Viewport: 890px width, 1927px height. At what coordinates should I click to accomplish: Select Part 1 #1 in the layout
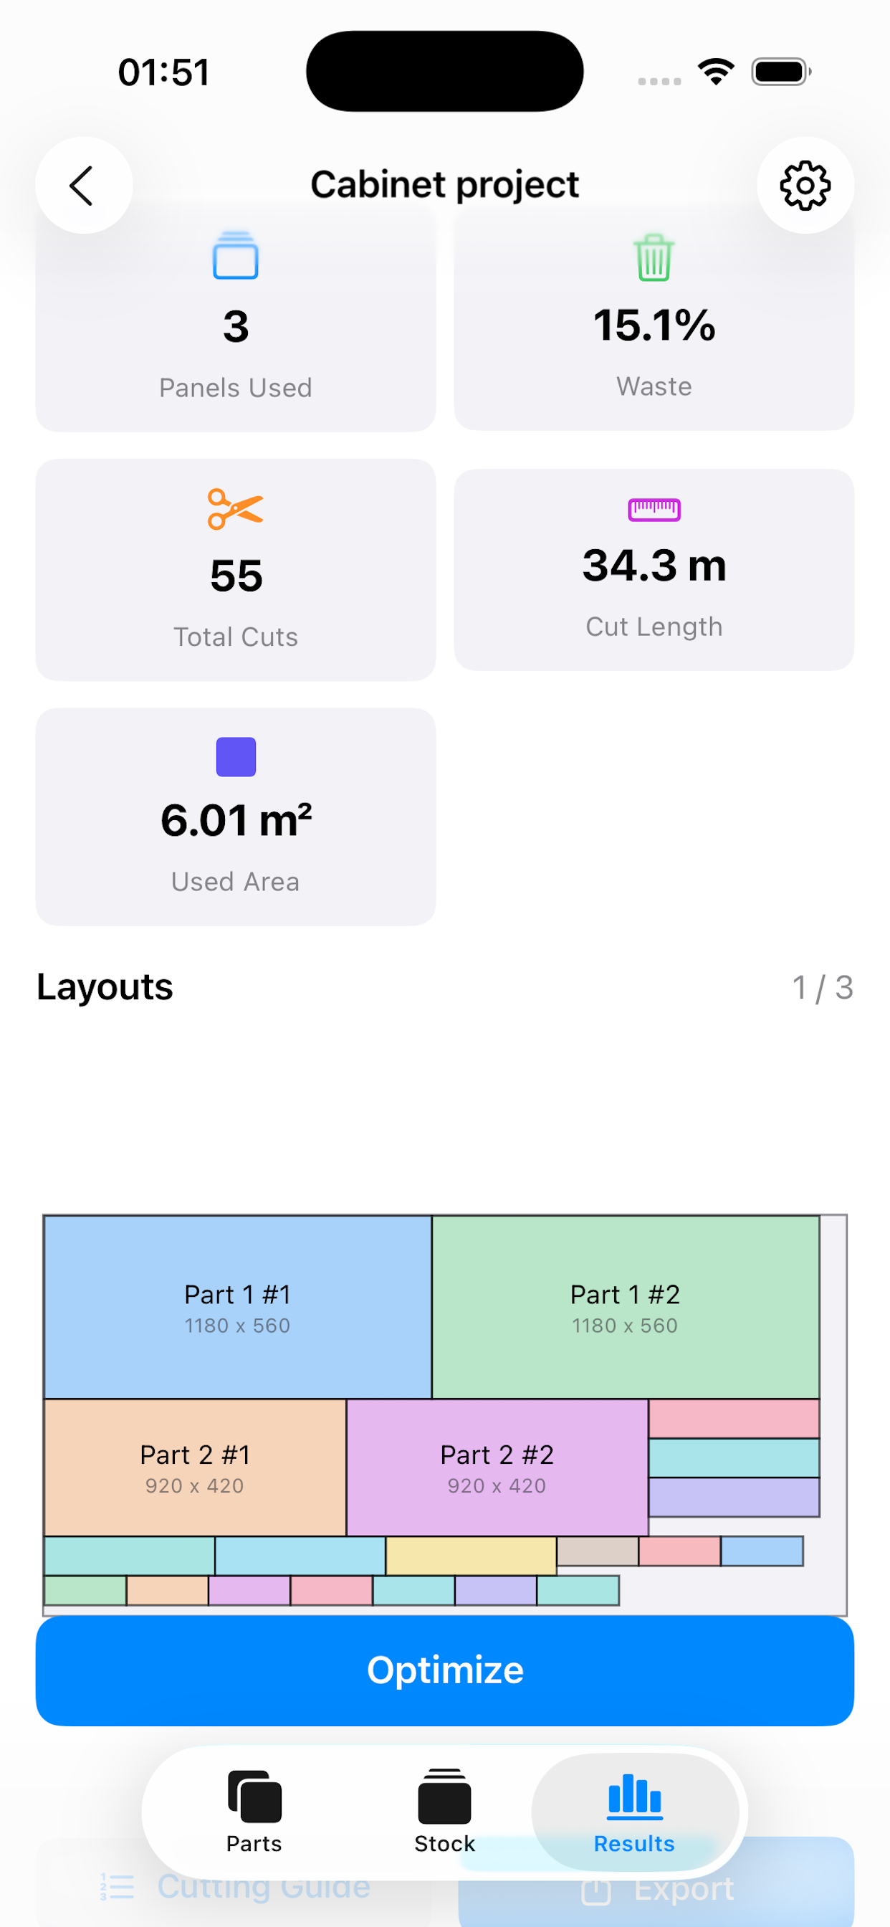coord(238,1307)
